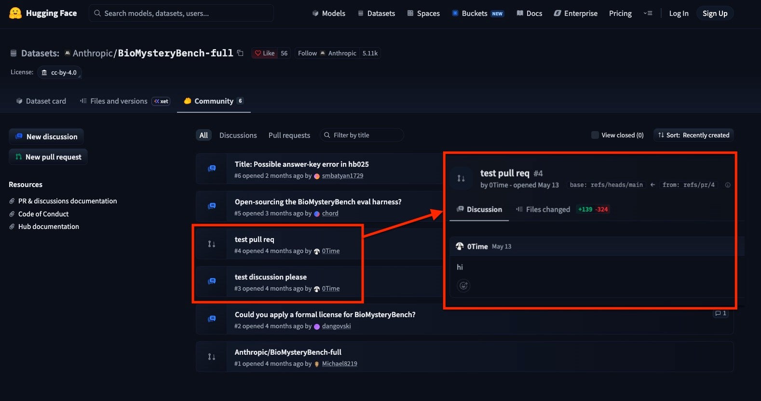Open the Hub documentation link
The image size is (761, 401).
[49, 227]
